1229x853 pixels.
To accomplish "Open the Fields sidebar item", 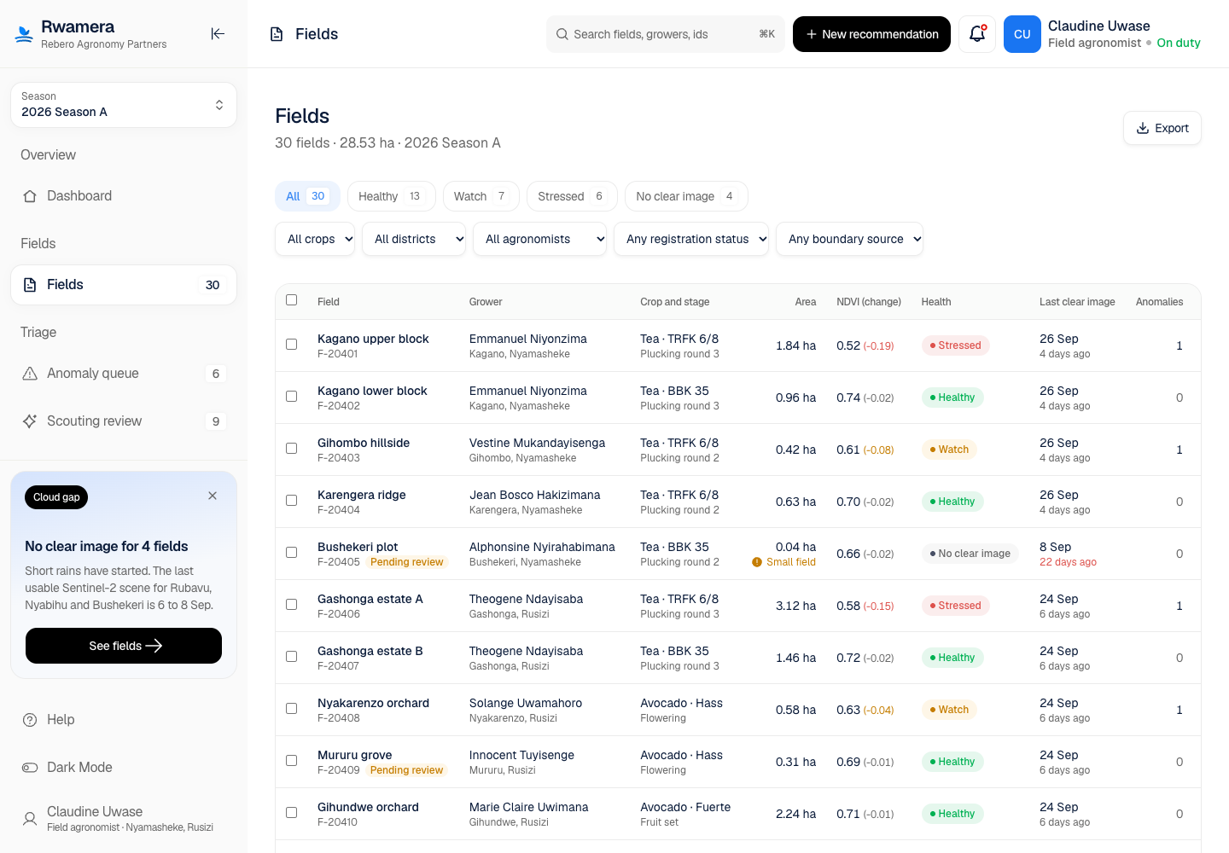I will point(124,285).
